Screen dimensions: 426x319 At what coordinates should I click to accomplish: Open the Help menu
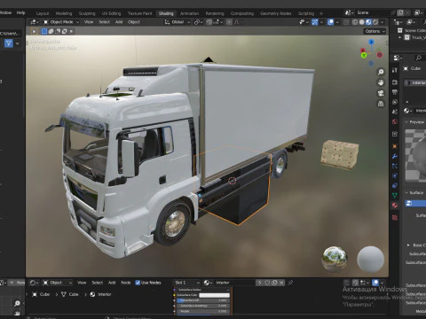[20, 12]
